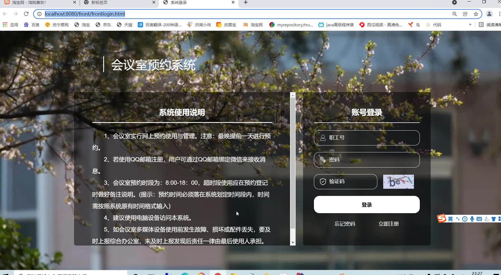Open the 应用 apps grid shortcut
Image resolution: width=501 pixels, height=275 pixels.
point(11,25)
